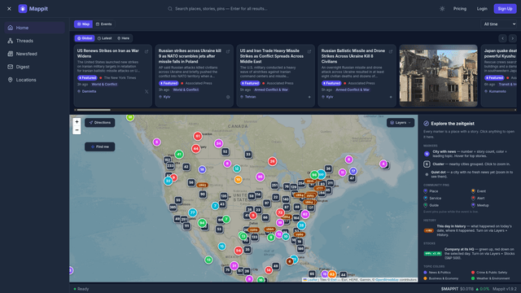Click the Login link

(x=482, y=9)
